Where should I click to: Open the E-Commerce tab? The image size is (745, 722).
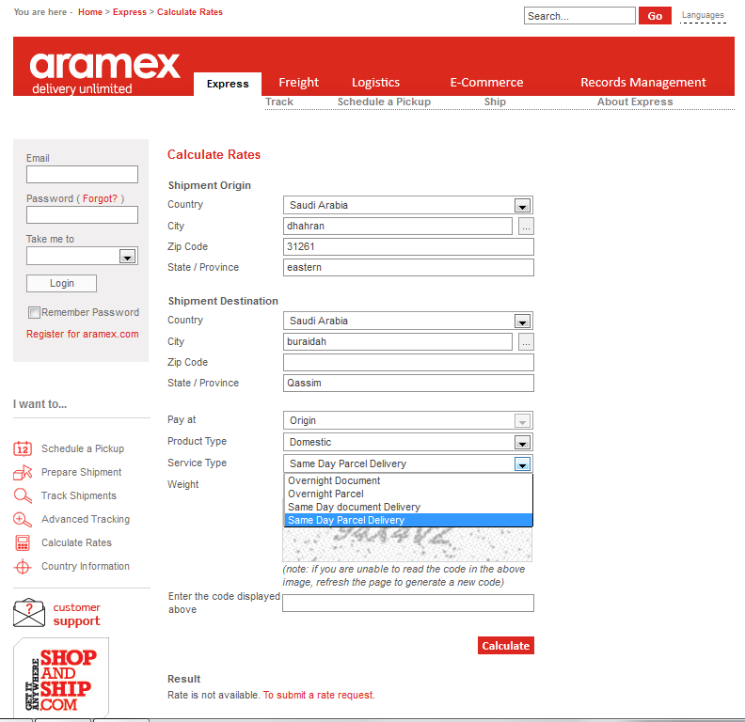(486, 83)
